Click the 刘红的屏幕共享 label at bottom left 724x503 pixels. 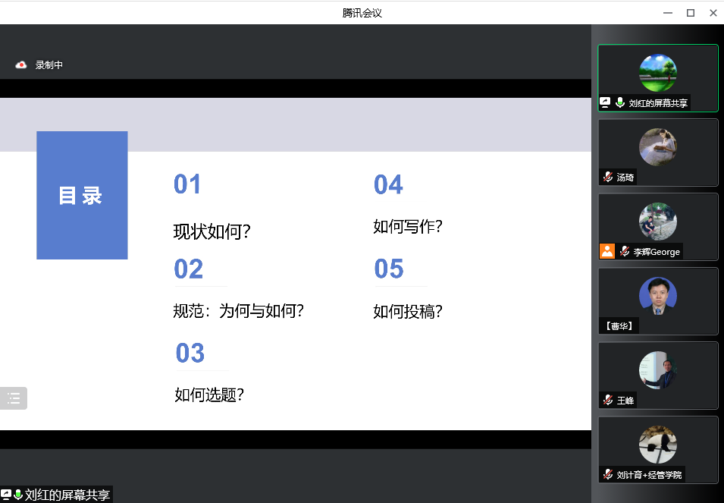pos(67,495)
